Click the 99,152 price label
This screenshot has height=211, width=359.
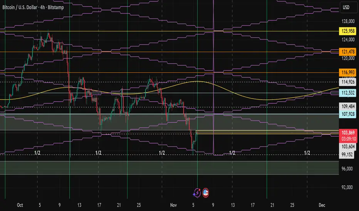click(347, 155)
